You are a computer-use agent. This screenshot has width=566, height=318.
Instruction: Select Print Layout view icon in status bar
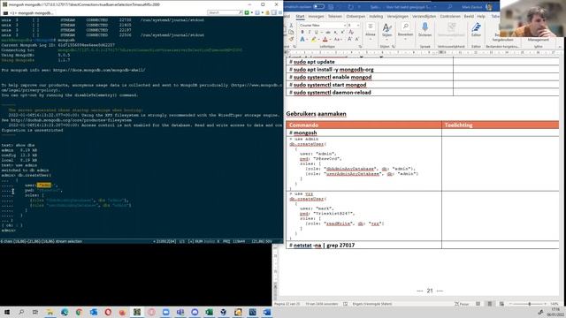tap(489, 304)
